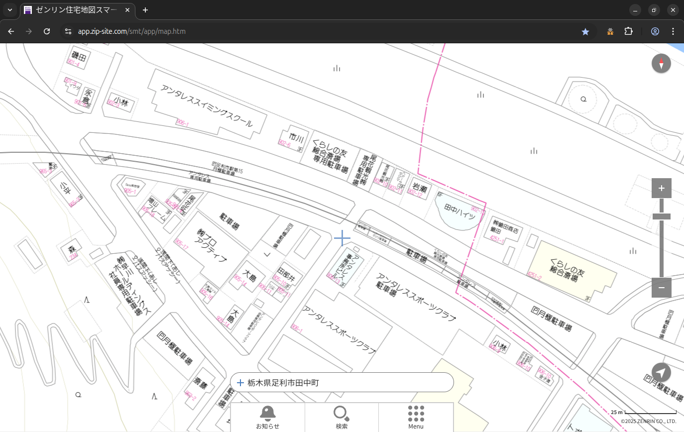Click the 4251-2 lot number

(534, 276)
